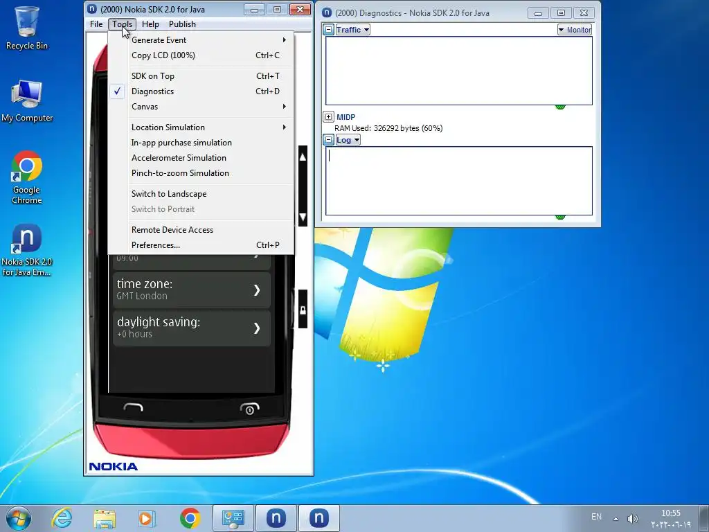Open the EN language indicator
The height and width of the screenshot is (532, 709).
coord(596,517)
